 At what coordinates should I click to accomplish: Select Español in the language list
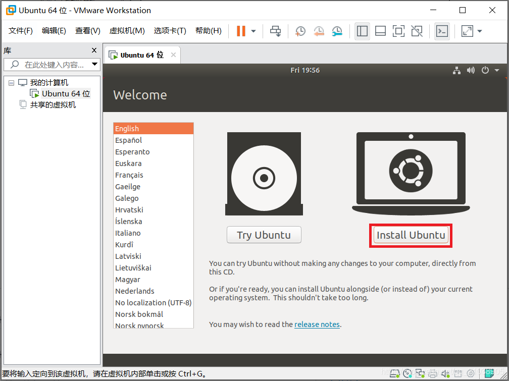pyautogui.click(x=153, y=140)
